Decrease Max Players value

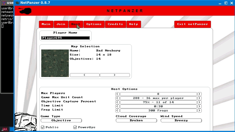(x=117, y=94)
